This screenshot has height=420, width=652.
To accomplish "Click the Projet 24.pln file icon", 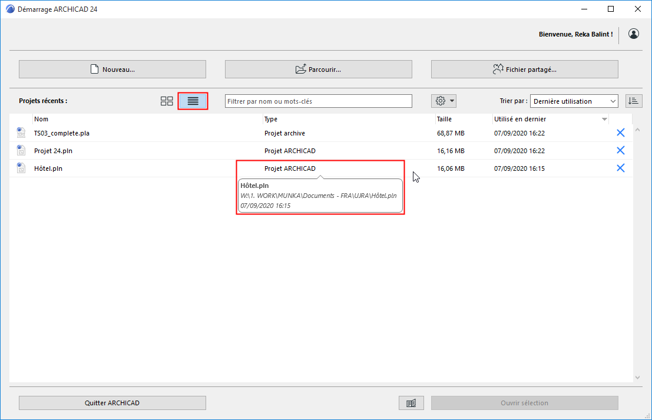I will point(21,150).
